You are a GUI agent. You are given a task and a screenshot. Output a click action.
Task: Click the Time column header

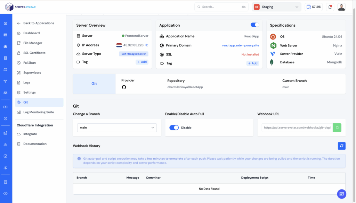tap(311, 178)
